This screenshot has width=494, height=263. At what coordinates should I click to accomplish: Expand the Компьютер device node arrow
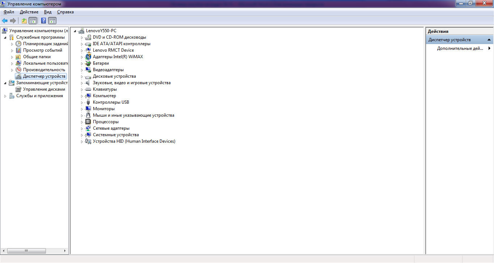(x=82, y=96)
